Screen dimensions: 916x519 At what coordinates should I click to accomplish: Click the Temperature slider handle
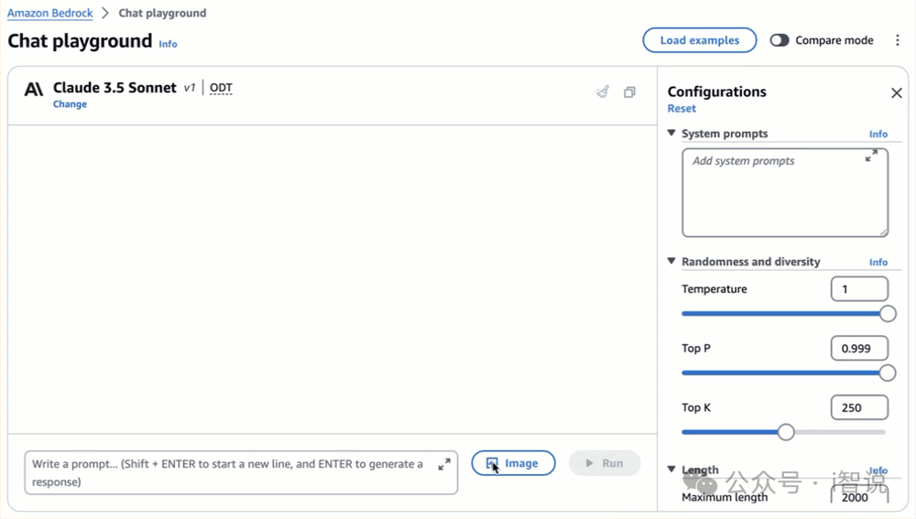click(887, 314)
